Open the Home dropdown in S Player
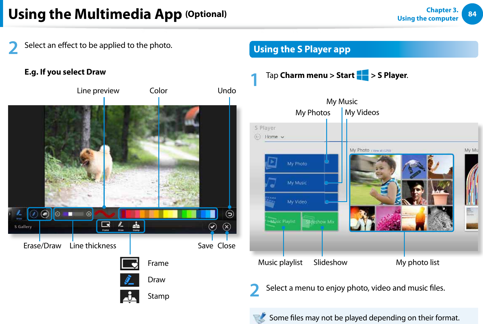483x324 pixels. point(274,137)
